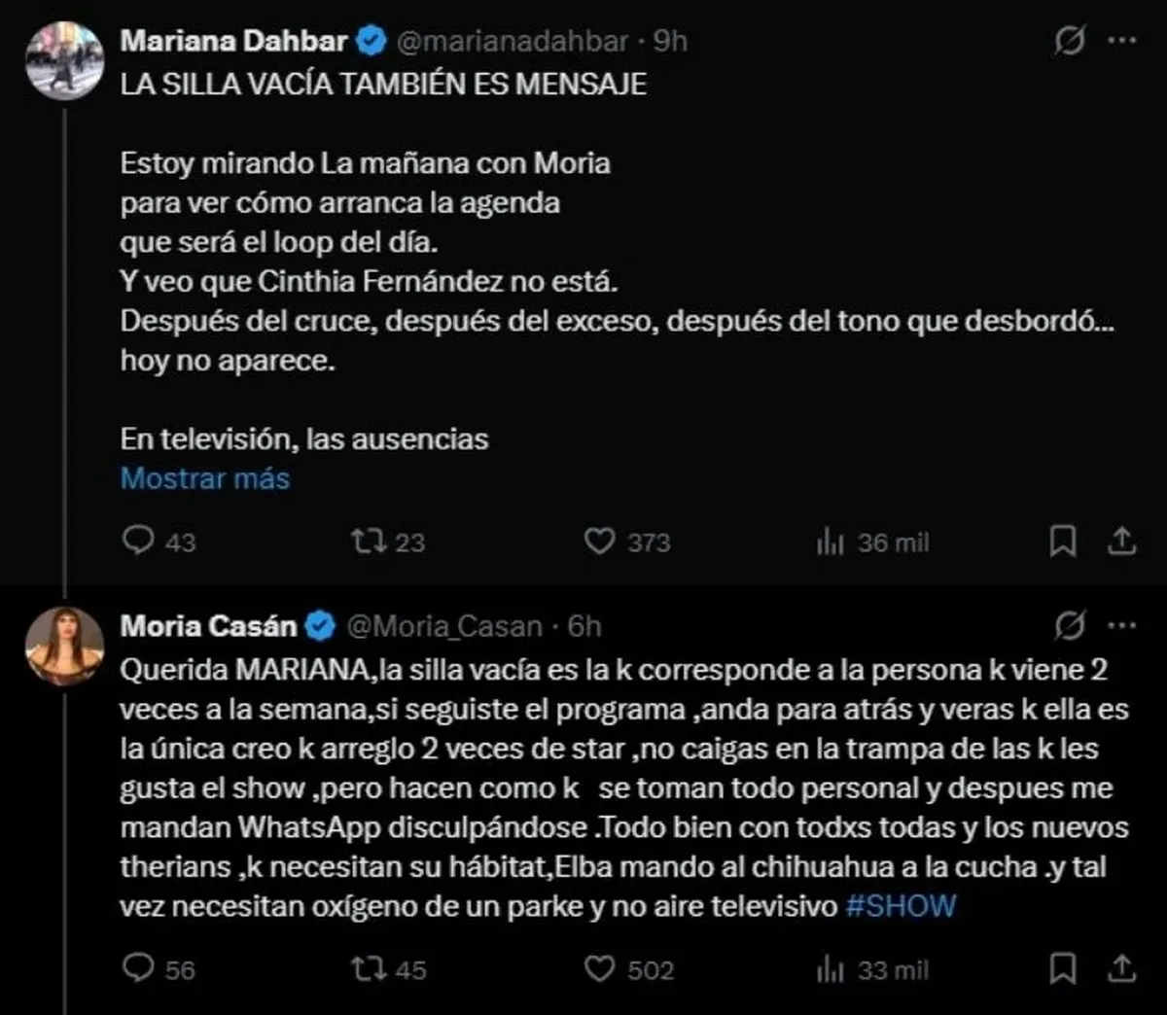Screen dimensions: 1167x1015
Task: Open Grok icon on Mariana's tweet
Action: pyautogui.click(x=1070, y=41)
